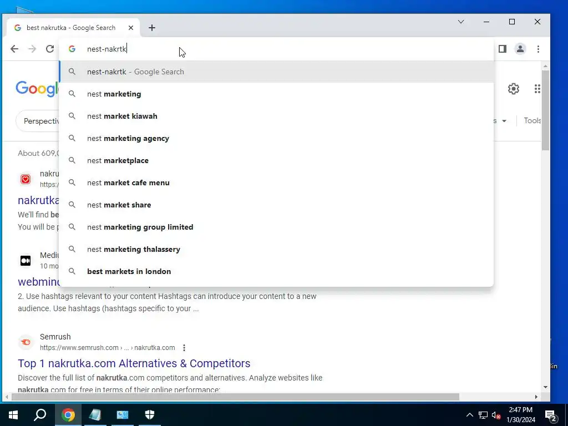Open a new tab
Image resolution: width=568 pixels, height=426 pixels.
pos(152,28)
